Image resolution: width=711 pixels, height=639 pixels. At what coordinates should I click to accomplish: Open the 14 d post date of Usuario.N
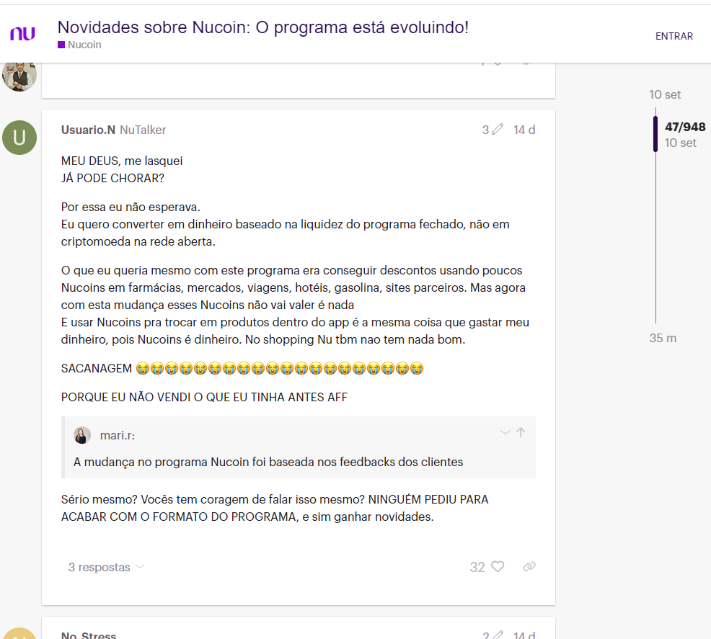click(524, 130)
